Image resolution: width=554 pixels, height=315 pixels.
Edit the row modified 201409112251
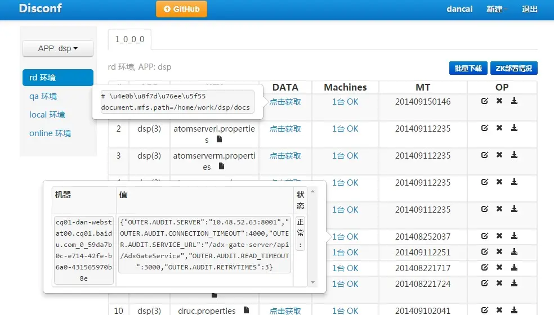pos(484,251)
